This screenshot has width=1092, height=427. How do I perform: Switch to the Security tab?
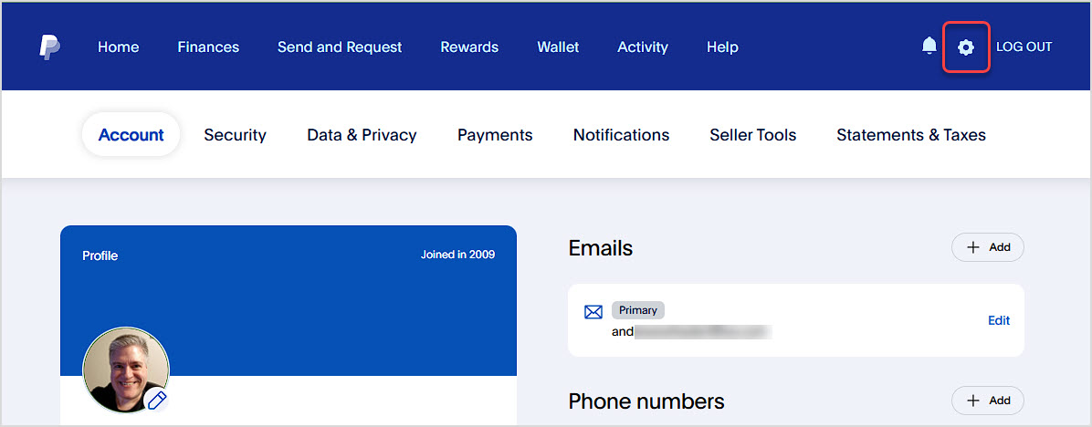click(x=235, y=135)
